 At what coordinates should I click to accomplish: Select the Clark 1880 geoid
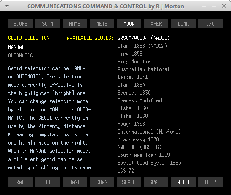[x=131, y=85]
